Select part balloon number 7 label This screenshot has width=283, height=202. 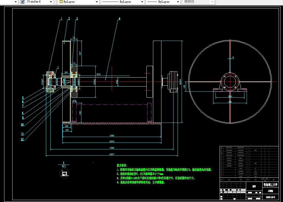pos(23,106)
